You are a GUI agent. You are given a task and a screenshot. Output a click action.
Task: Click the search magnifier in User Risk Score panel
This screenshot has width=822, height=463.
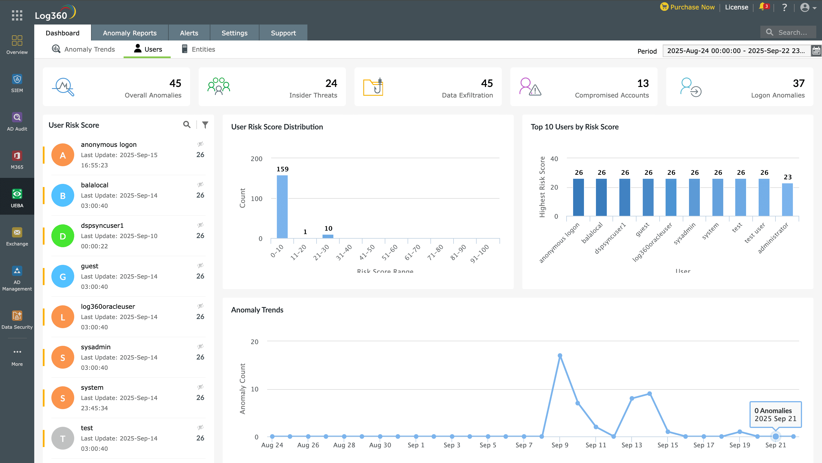pyautogui.click(x=187, y=125)
